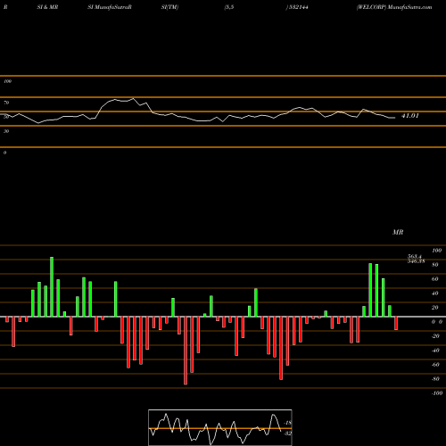Click the last red bar of the MR histogram

(396, 323)
